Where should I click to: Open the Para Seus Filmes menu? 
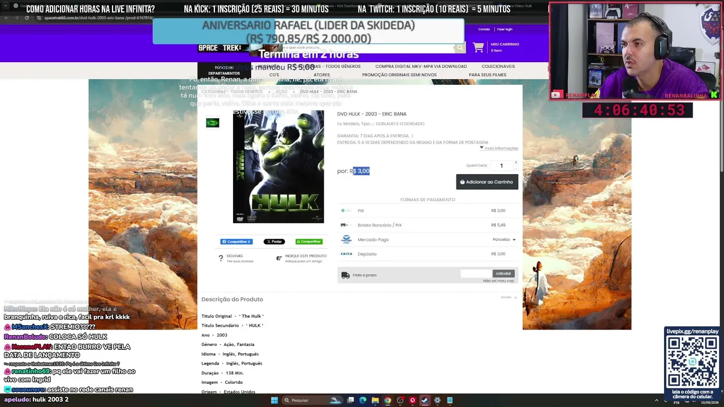pyautogui.click(x=488, y=75)
